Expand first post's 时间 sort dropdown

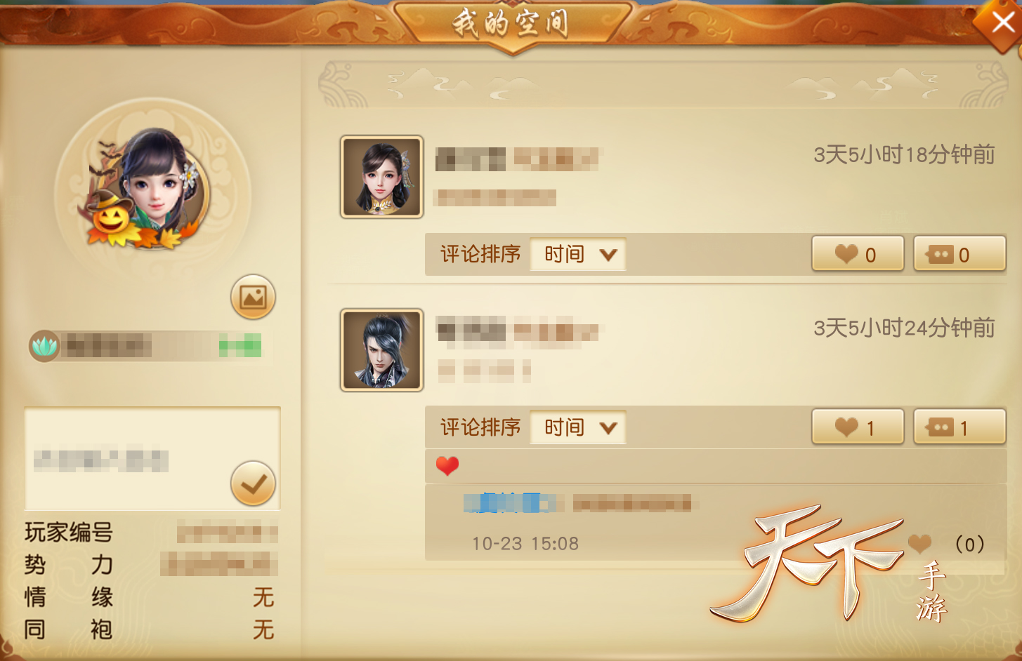tap(577, 254)
